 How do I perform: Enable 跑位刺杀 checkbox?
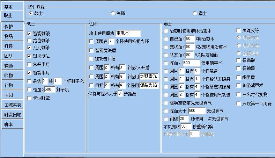tap(29, 41)
